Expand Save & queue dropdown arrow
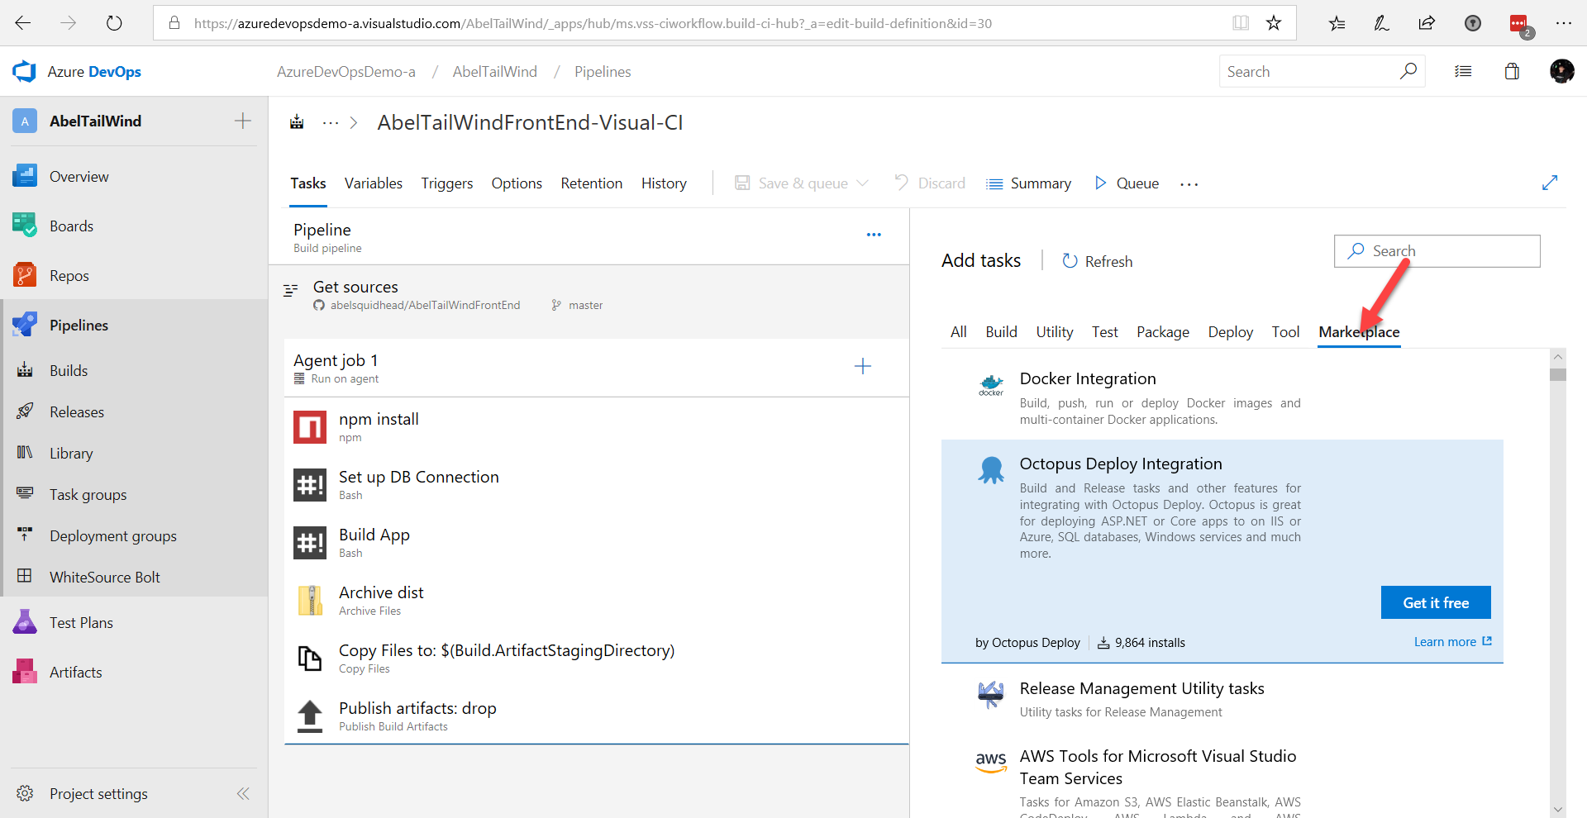The width and height of the screenshot is (1587, 818). coord(863,183)
